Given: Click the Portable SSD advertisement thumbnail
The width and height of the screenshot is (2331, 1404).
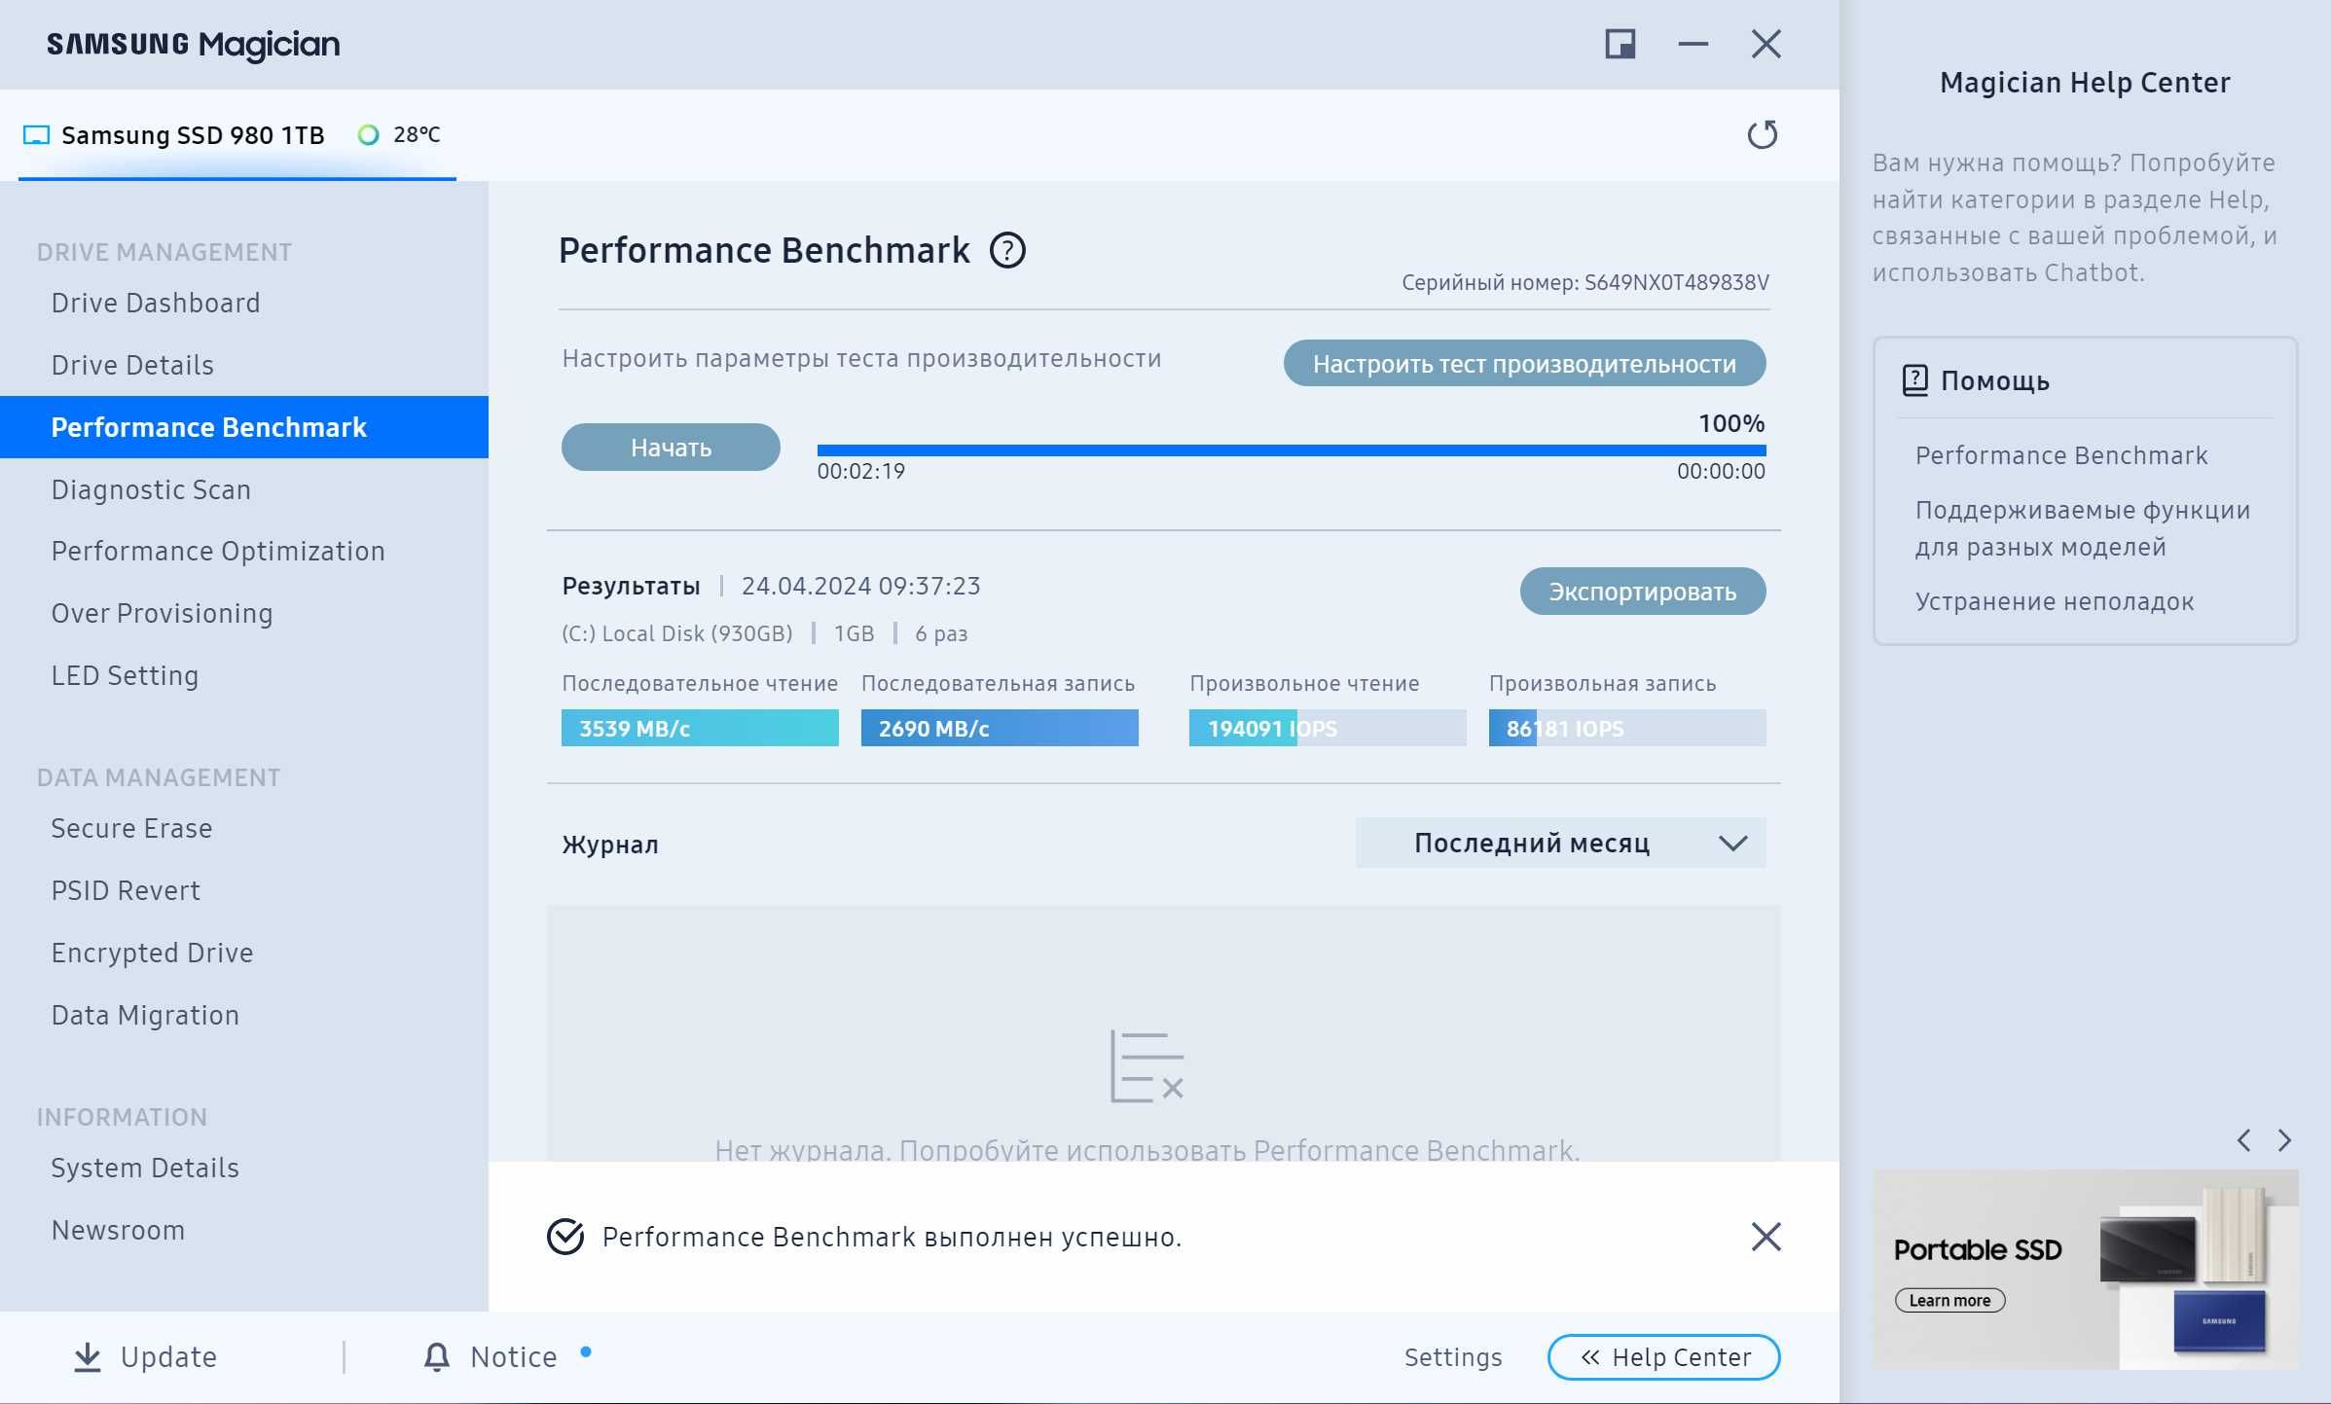Looking at the screenshot, I should tap(2086, 1270).
